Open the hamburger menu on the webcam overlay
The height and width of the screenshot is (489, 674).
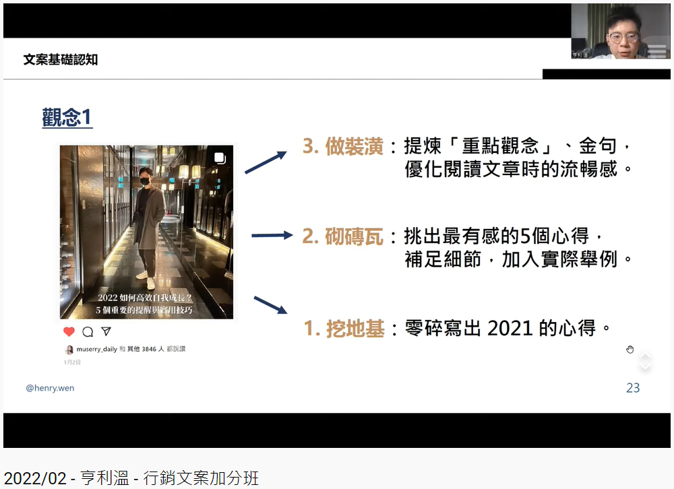tap(656, 51)
